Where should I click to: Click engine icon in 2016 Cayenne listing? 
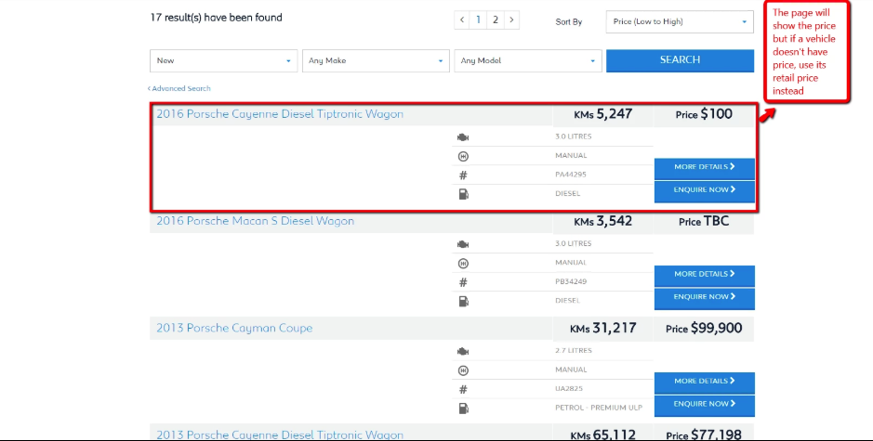[x=463, y=137]
